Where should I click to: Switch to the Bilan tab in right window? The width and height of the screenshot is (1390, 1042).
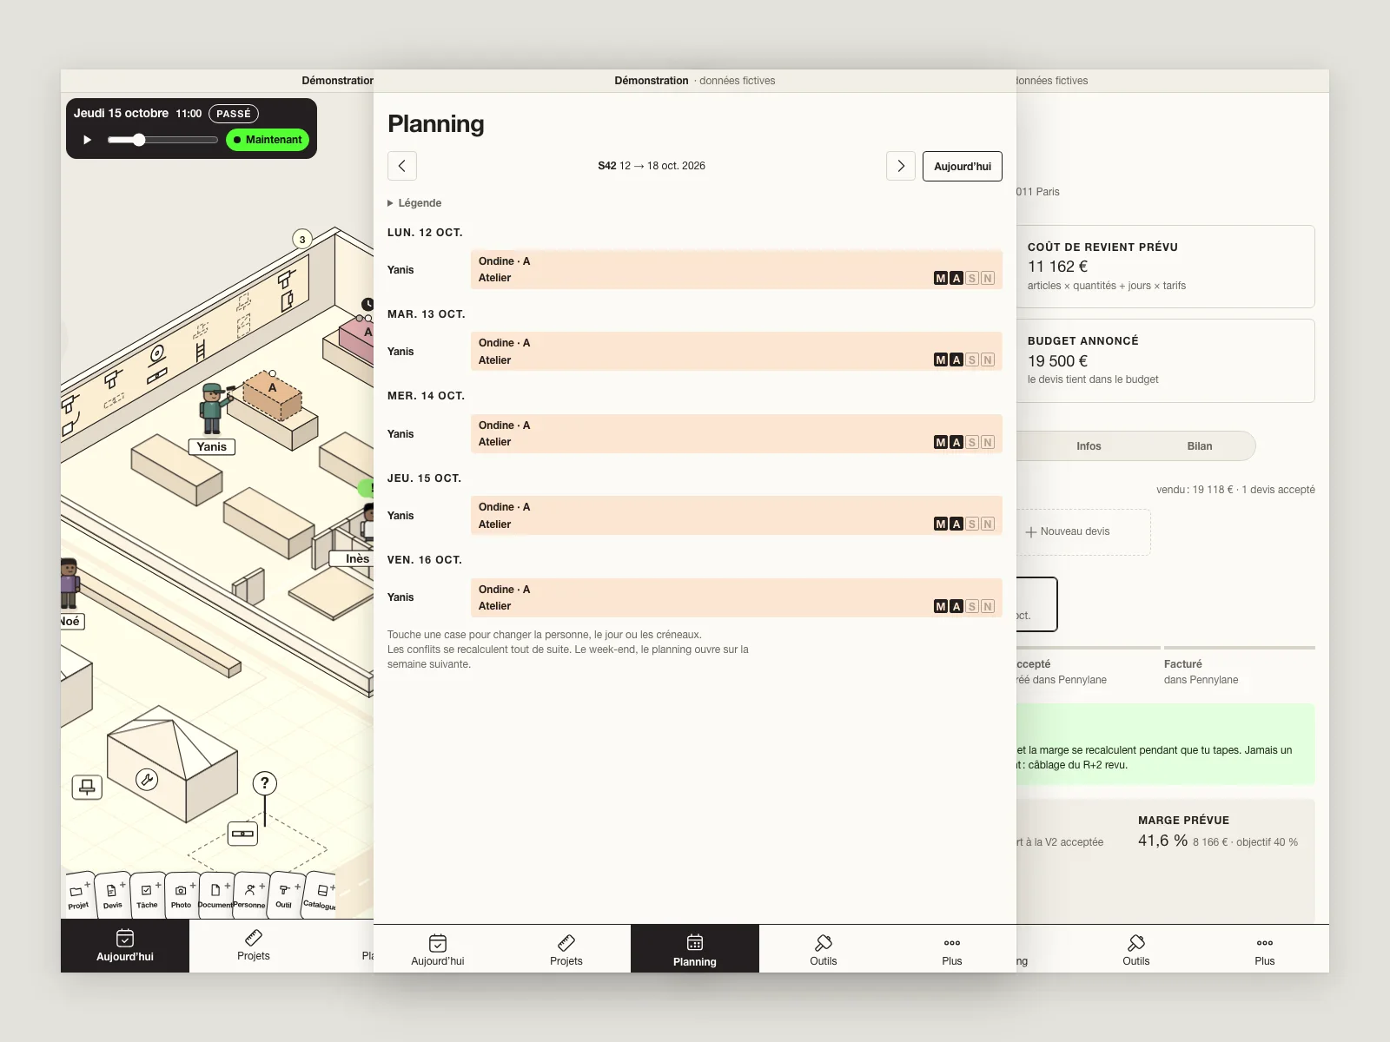1200,446
